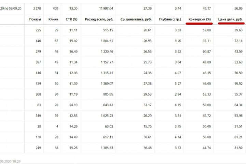
Task: Select the goal price cell 31.51
Action: click(x=238, y=126)
